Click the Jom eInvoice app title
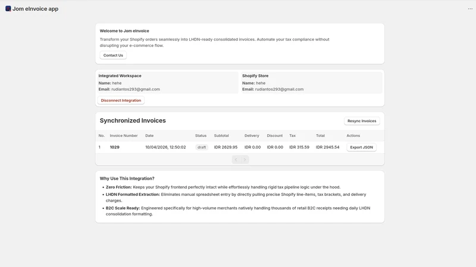The width and height of the screenshot is (476, 267). pos(35,9)
